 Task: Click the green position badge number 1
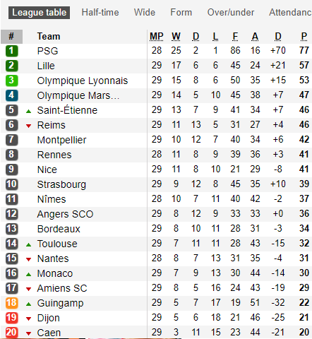tap(11, 51)
